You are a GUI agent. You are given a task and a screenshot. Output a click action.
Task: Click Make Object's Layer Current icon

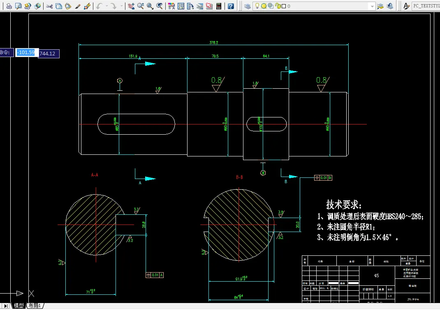click(x=380, y=6)
